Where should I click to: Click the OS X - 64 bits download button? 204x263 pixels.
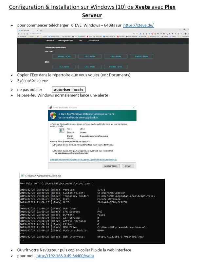(90, 56)
